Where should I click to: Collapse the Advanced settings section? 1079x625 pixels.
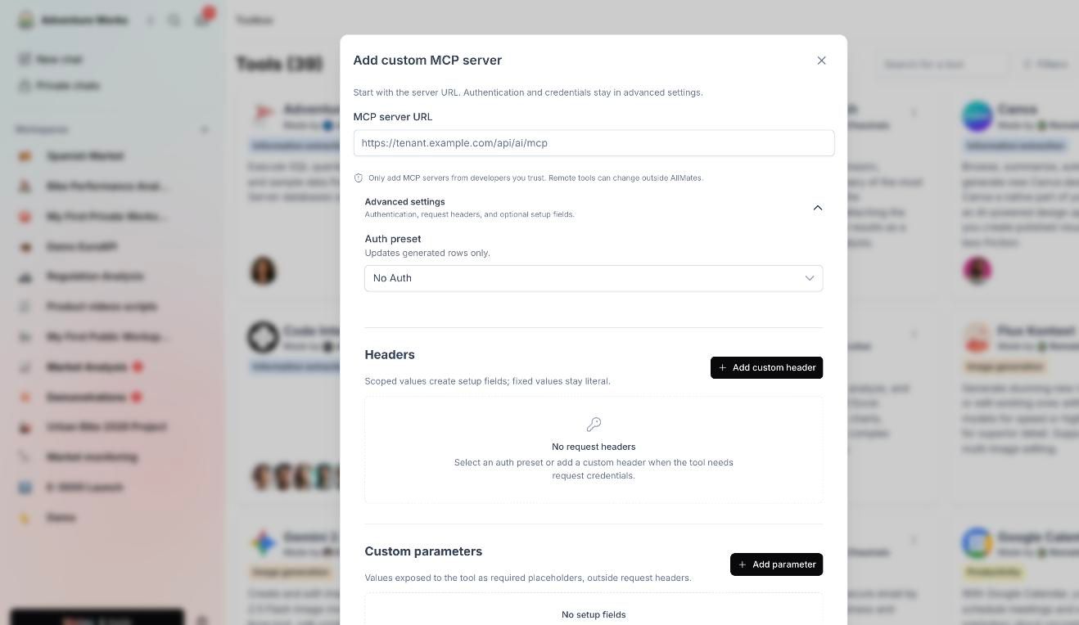pos(817,208)
